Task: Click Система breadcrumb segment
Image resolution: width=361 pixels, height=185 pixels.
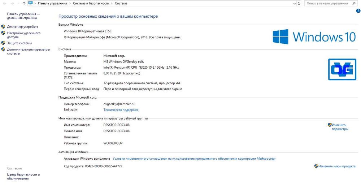Action: point(121,4)
